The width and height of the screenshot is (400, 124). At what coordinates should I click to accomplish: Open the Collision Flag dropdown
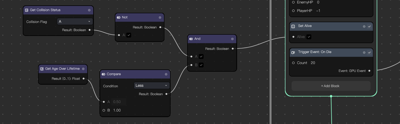point(75,22)
